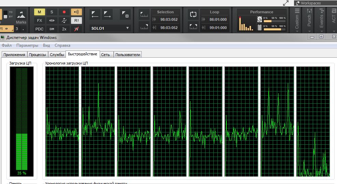Switch to the Приложения tab
The width and height of the screenshot is (337, 184).
pyautogui.click(x=14, y=55)
